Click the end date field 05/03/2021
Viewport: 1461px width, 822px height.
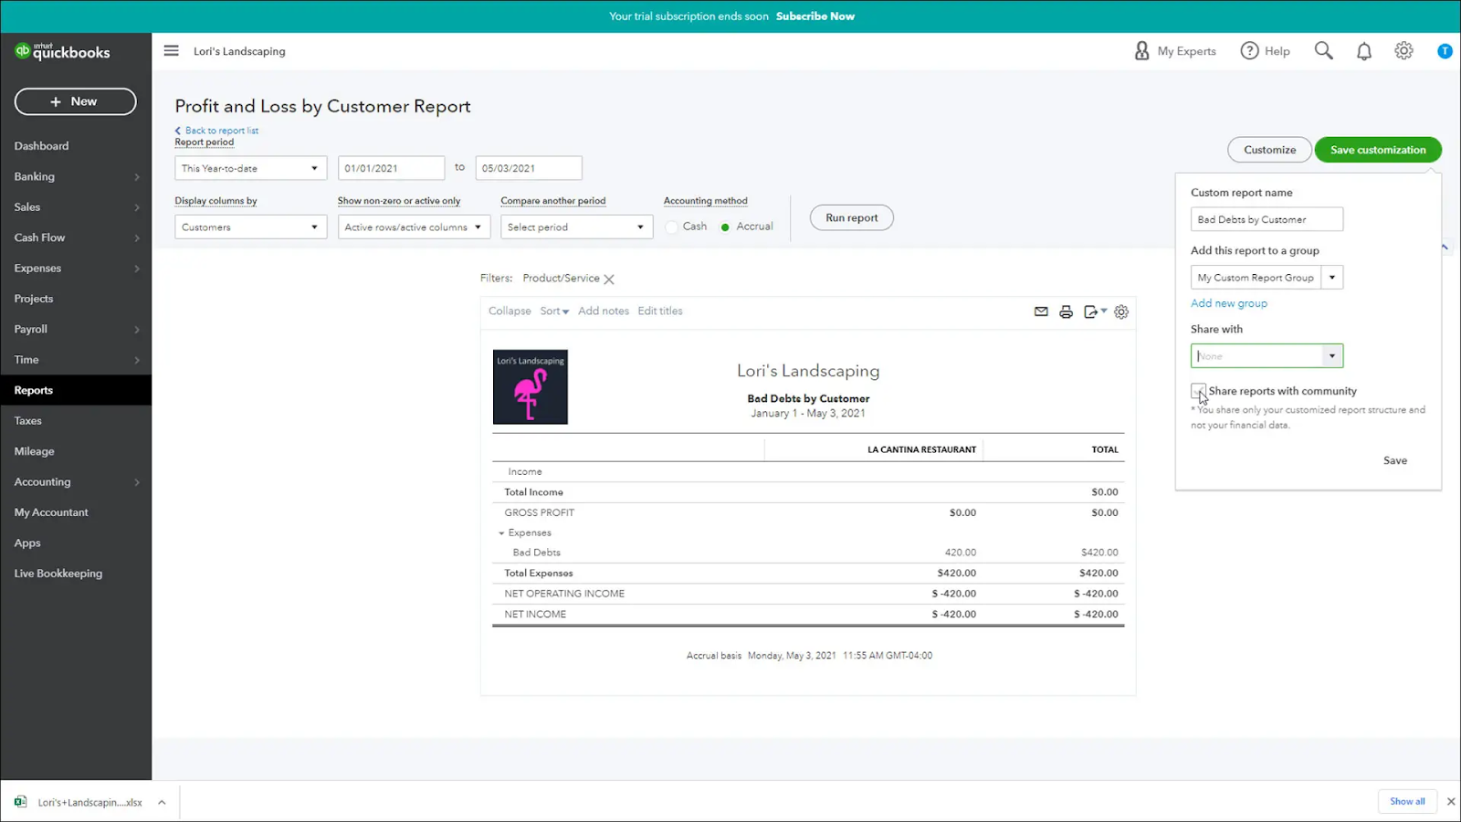(x=529, y=168)
